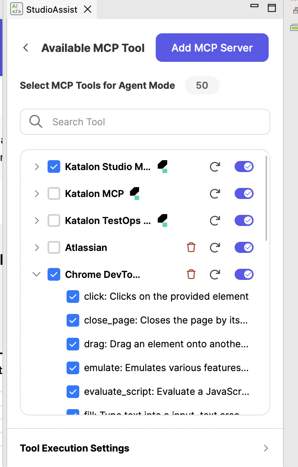298x467 pixels.
Task: Uncheck the Katalon Studio M... checkbox
Action: pos(54,167)
